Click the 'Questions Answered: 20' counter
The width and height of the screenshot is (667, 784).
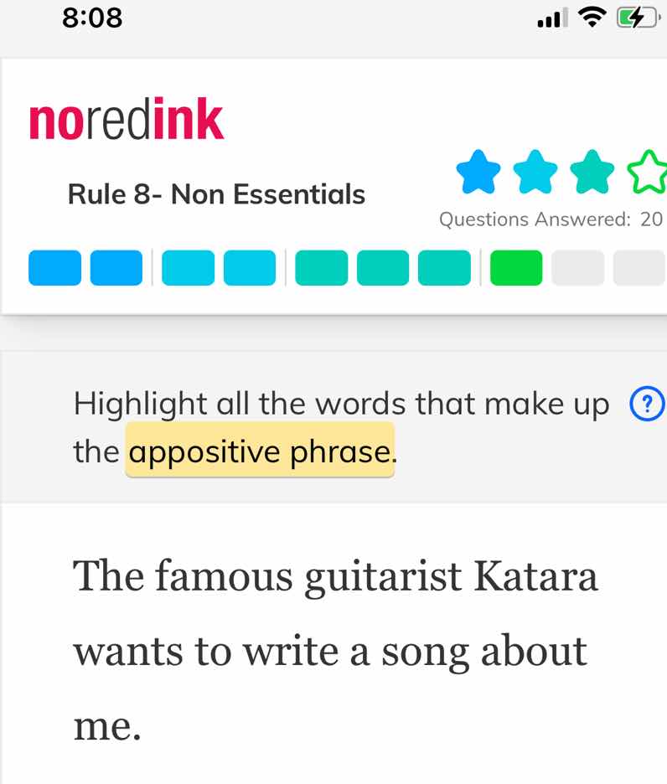[x=551, y=219]
